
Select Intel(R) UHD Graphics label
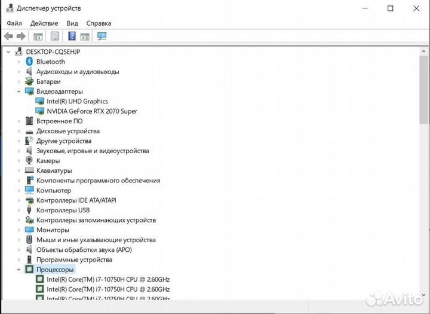click(77, 101)
